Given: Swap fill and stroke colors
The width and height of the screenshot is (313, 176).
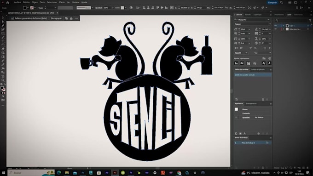Looking at the screenshot, I should pos(5,85).
